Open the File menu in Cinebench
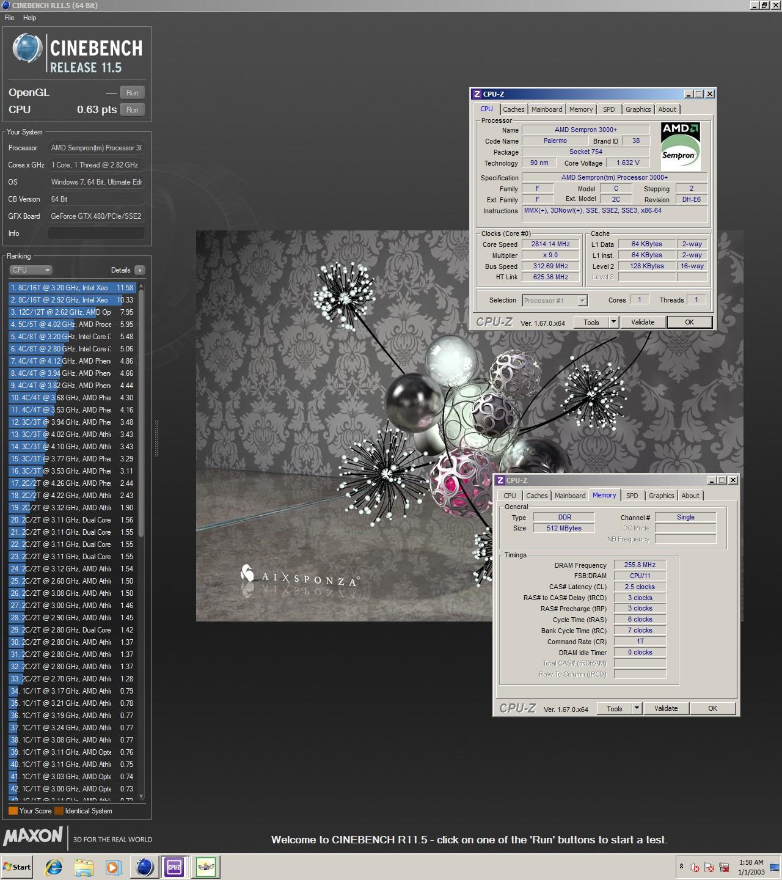Image resolution: width=782 pixels, height=880 pixels. coord(10,18)
